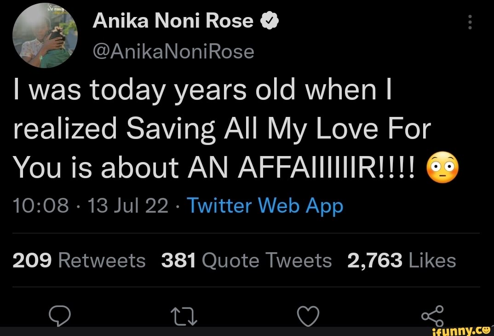Click the reply comment bubble icon
Viewport: 494px width, 336px height.
pos(59,316)
